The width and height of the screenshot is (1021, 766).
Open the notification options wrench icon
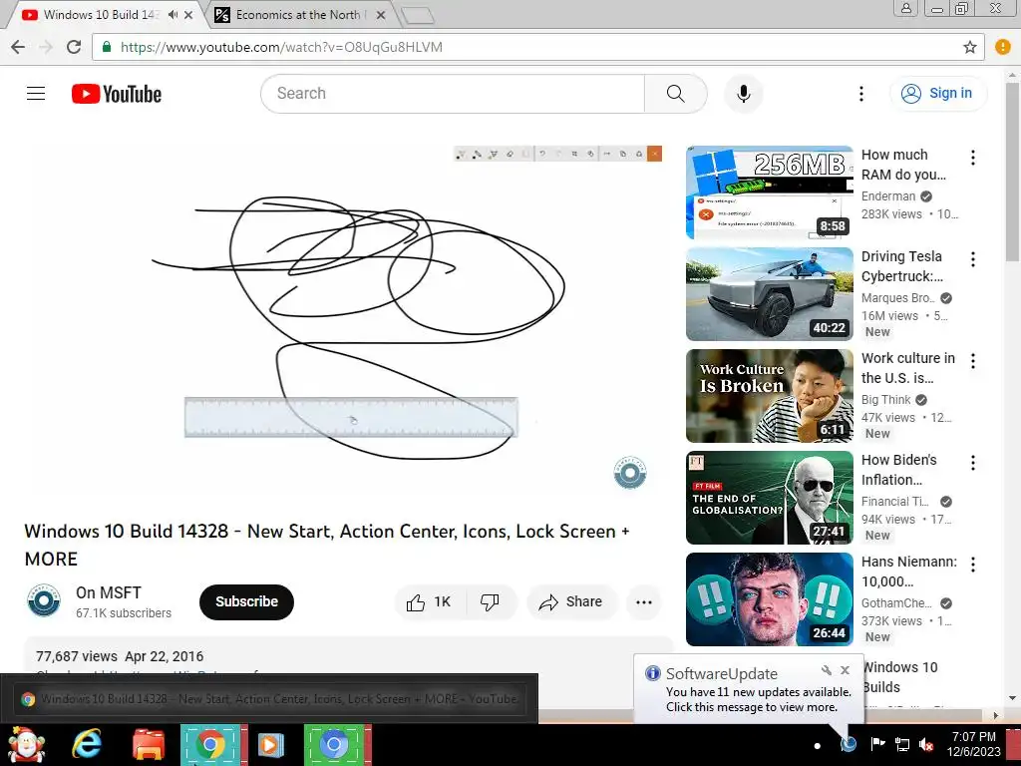click(x=827, y=670)
